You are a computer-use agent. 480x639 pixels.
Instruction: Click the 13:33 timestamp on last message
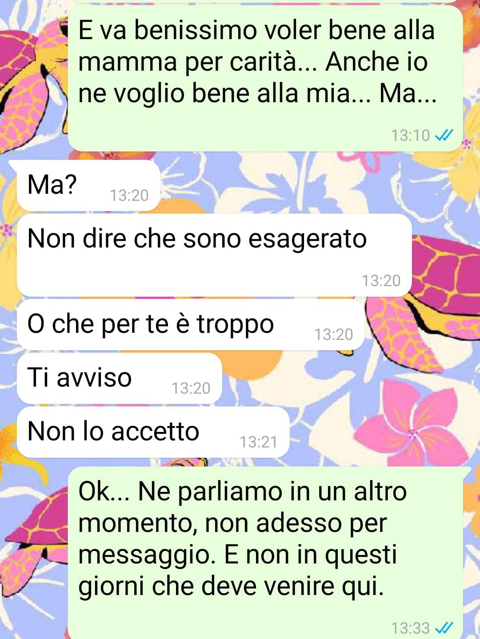pyautogui.click(x=411, y=628)
